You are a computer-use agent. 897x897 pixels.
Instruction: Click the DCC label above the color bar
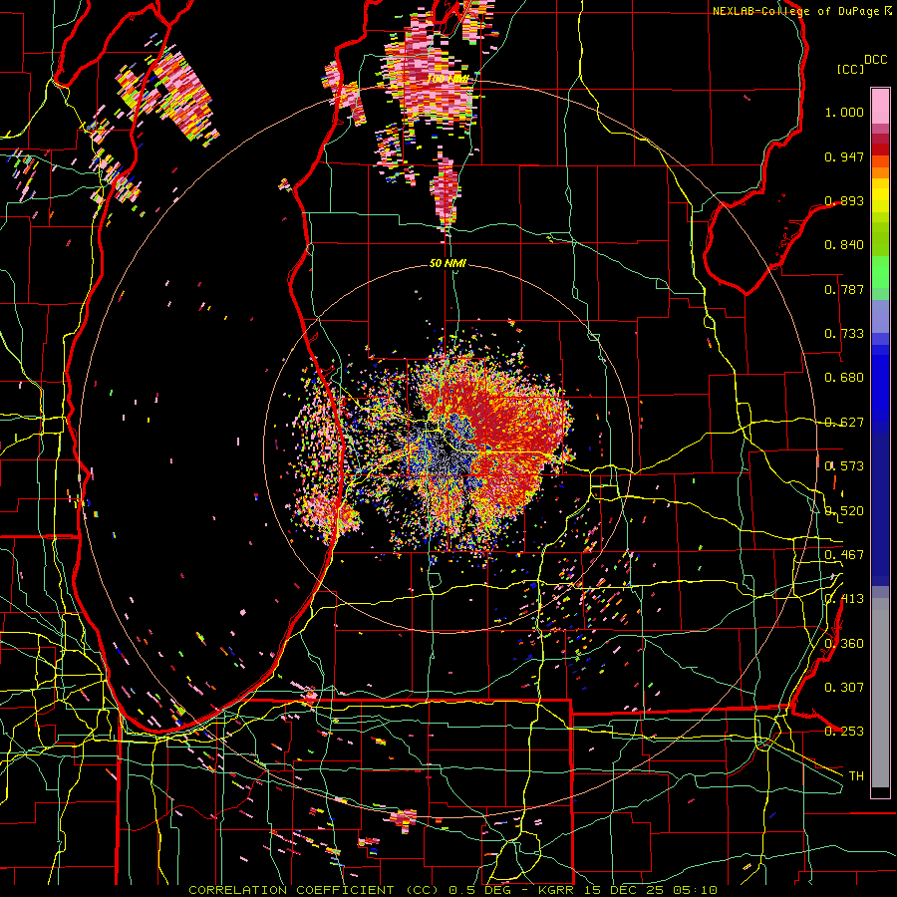(x=875, y=60)
